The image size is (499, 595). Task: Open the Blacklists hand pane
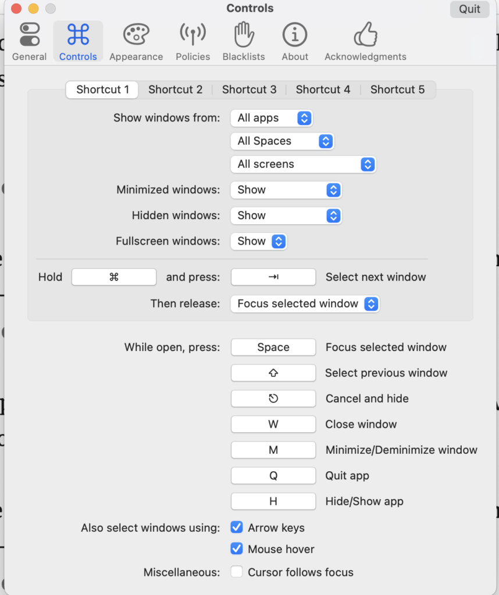click(x=244, y=41)
